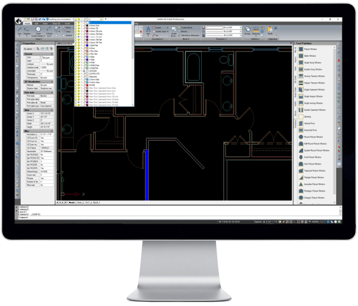
Task: Select the Triangle Picture Window tool
Action: (311, 177)
